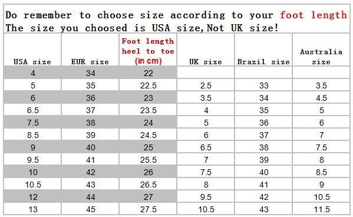Click Australia size 11.5 cell
The image size is (353, 217).
coord(322,209)
